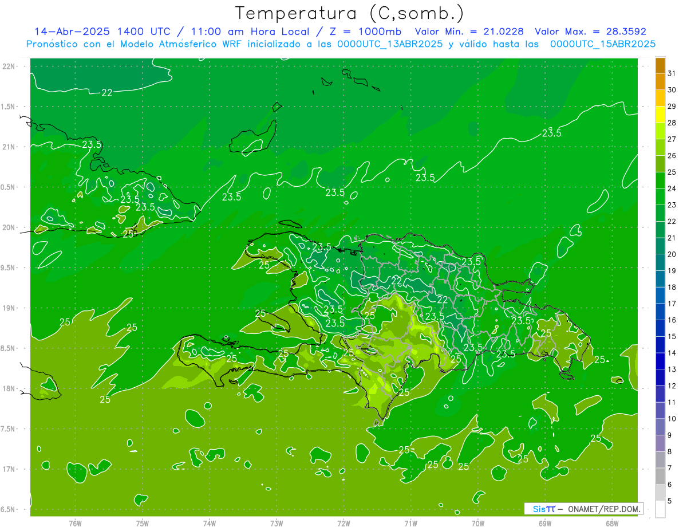Viewport: 687px width, 531px height.
Task: Click the 74W longitude axis label
Action: pos(210,524)
